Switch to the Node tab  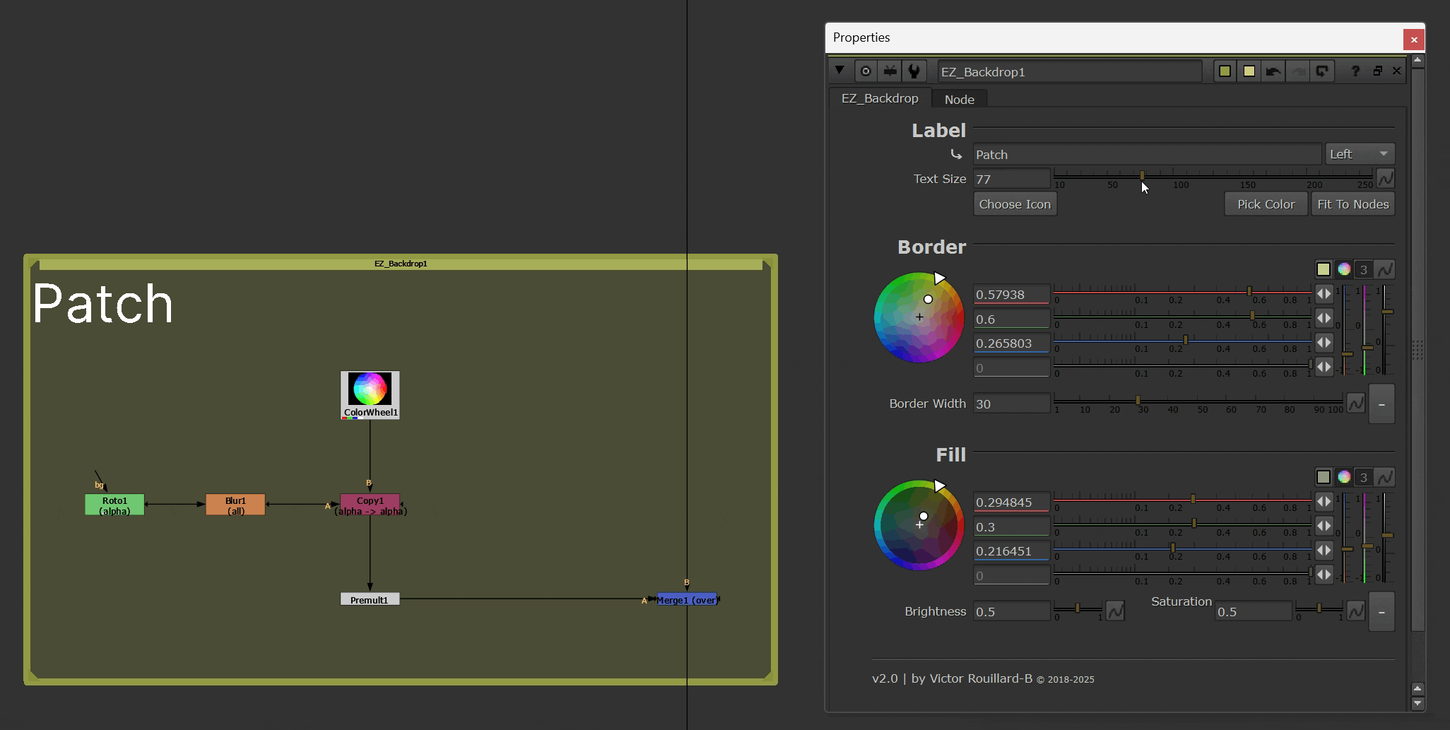pos(959,100)
